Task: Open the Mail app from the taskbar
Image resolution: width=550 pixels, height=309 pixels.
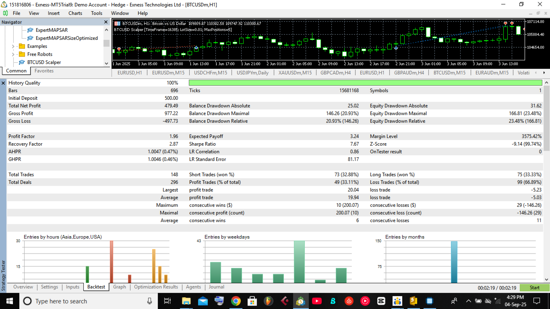Action: 203,301
